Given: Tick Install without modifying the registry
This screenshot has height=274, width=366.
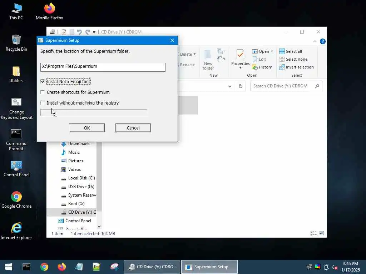Looking at the screenshot, I should 43,103.
